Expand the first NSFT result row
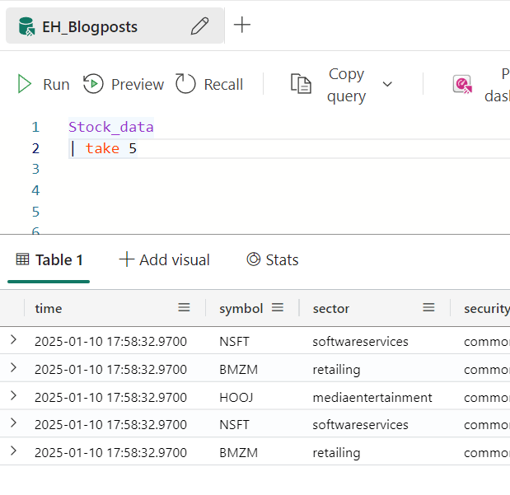Viewport: 510px width, 495px height. tap(13, 340)
